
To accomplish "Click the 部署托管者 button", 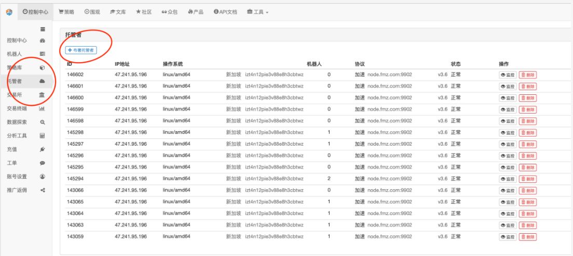I will click(x=81, y=50).
